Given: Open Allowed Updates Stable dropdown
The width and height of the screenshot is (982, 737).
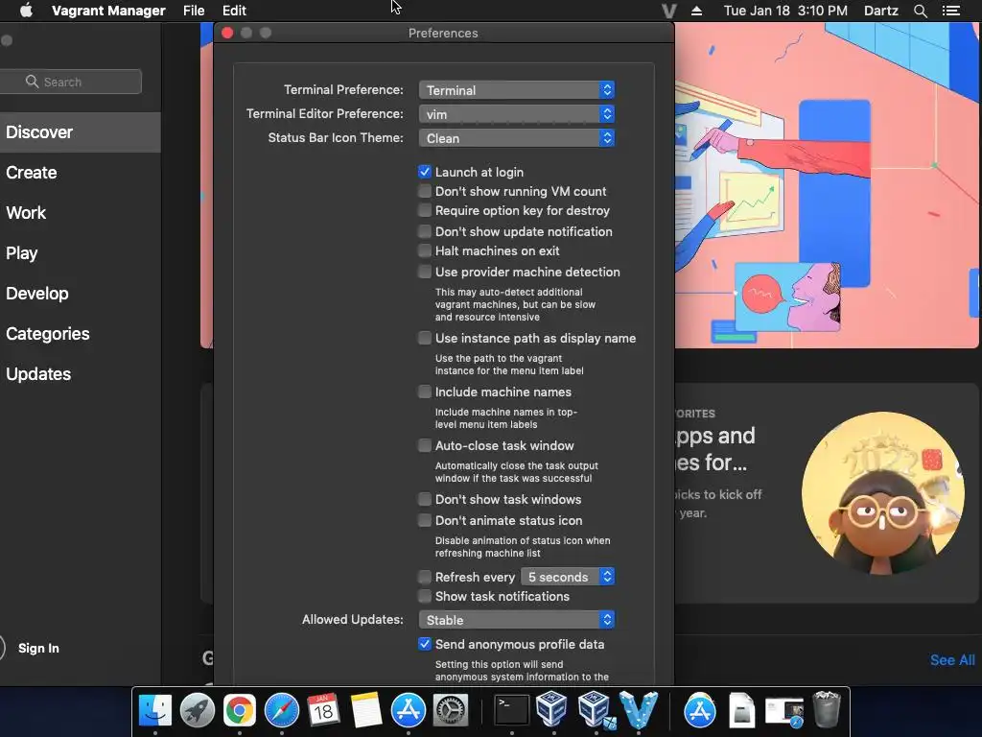Looking at the screenshot, I should click(x=517, y=620).
